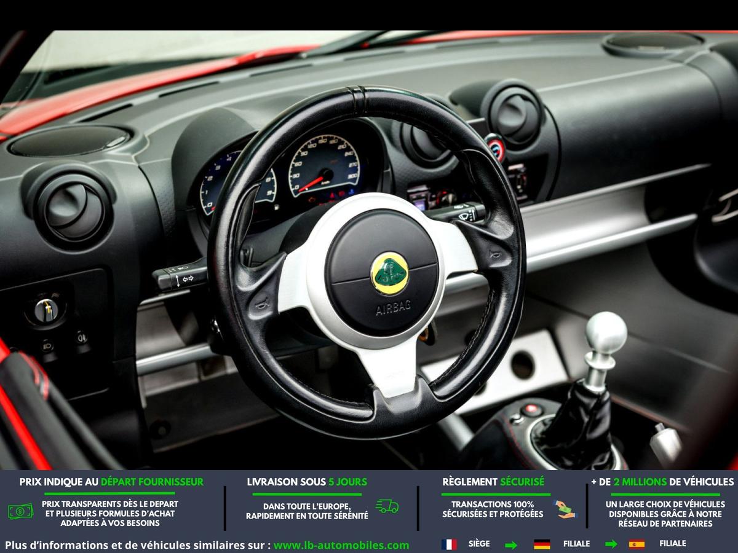Image resolution: width=738 pixels, height=553 pixels.
Task: Click the German flag icon
Action: point(542,544)
